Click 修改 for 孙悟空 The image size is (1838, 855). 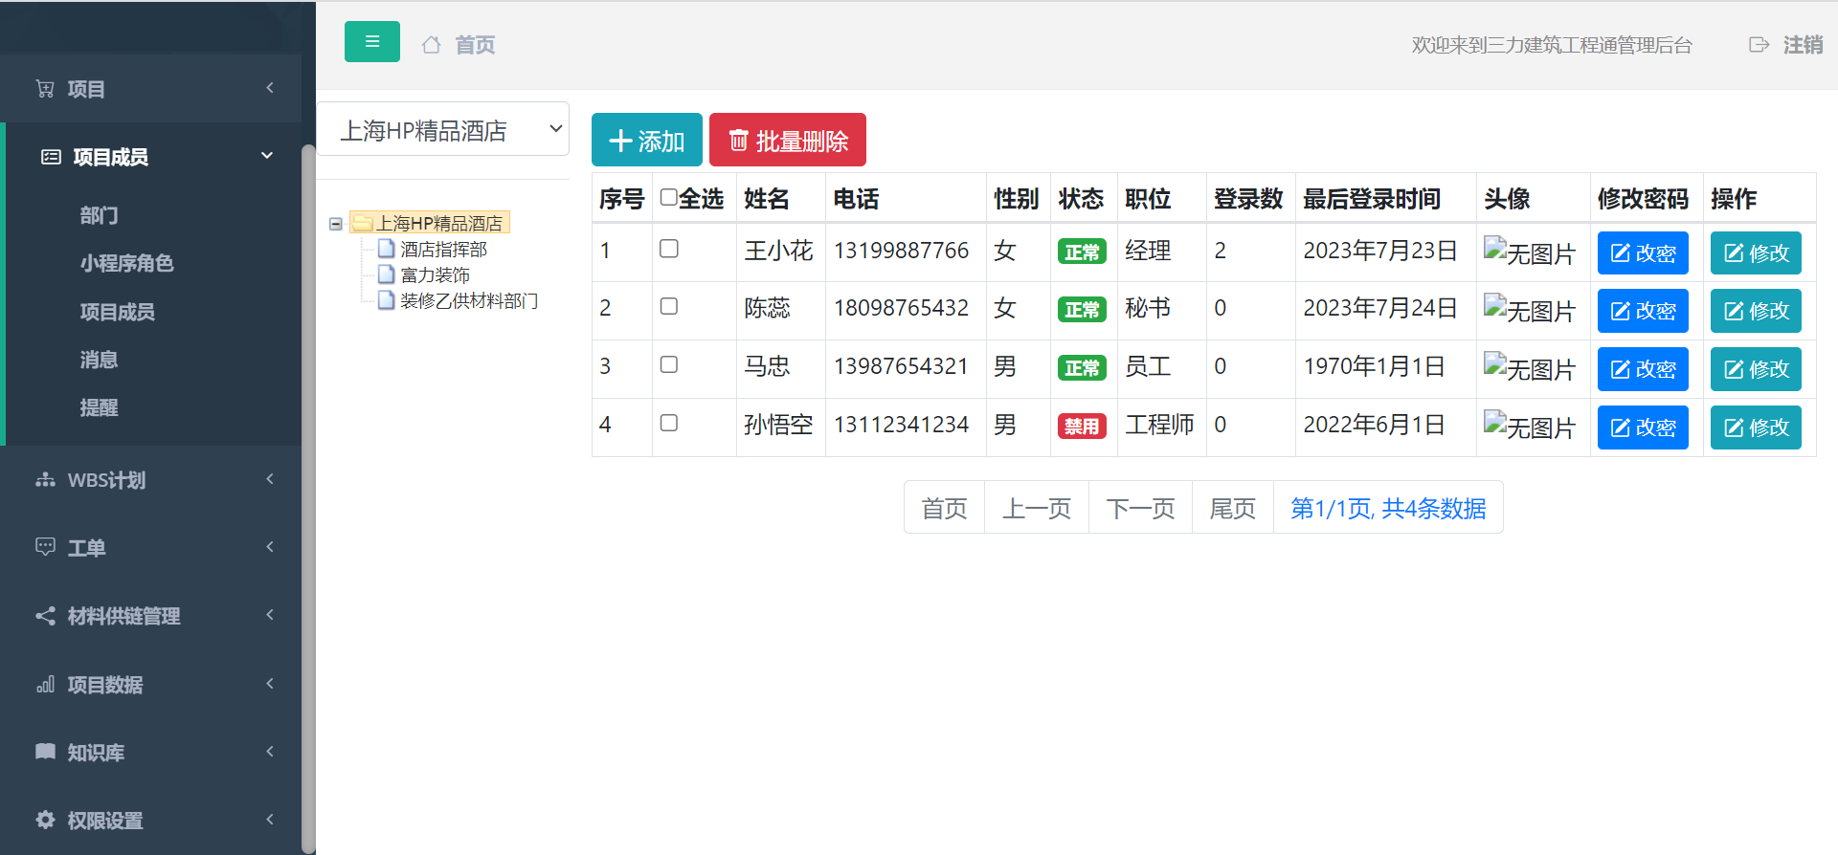(1756, 427)
